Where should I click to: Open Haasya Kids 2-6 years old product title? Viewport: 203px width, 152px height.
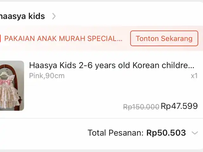pyautogui.click(x=112, y=66)
